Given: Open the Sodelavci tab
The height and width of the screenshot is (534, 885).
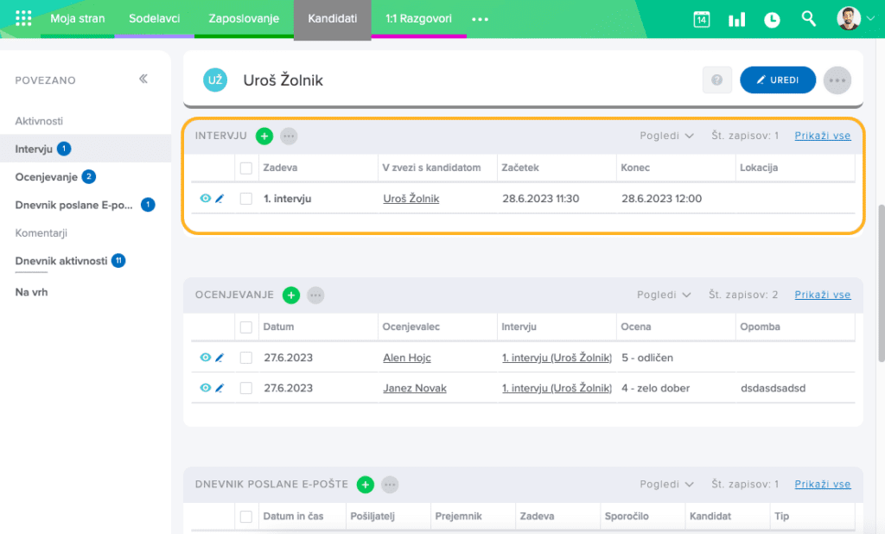Looking at the screenshot, I should pos(154,18).
